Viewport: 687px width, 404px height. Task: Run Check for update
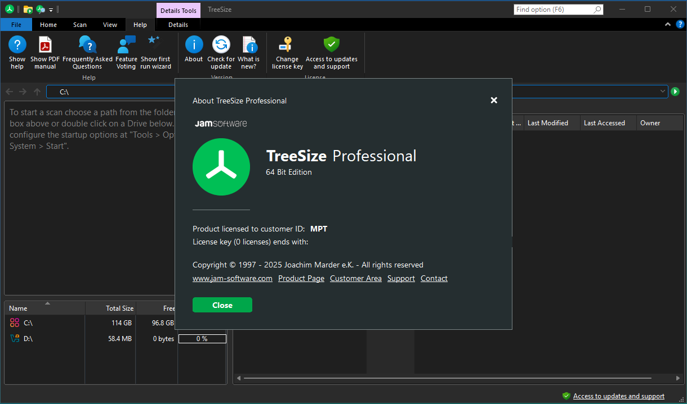(x=221, y=53)
